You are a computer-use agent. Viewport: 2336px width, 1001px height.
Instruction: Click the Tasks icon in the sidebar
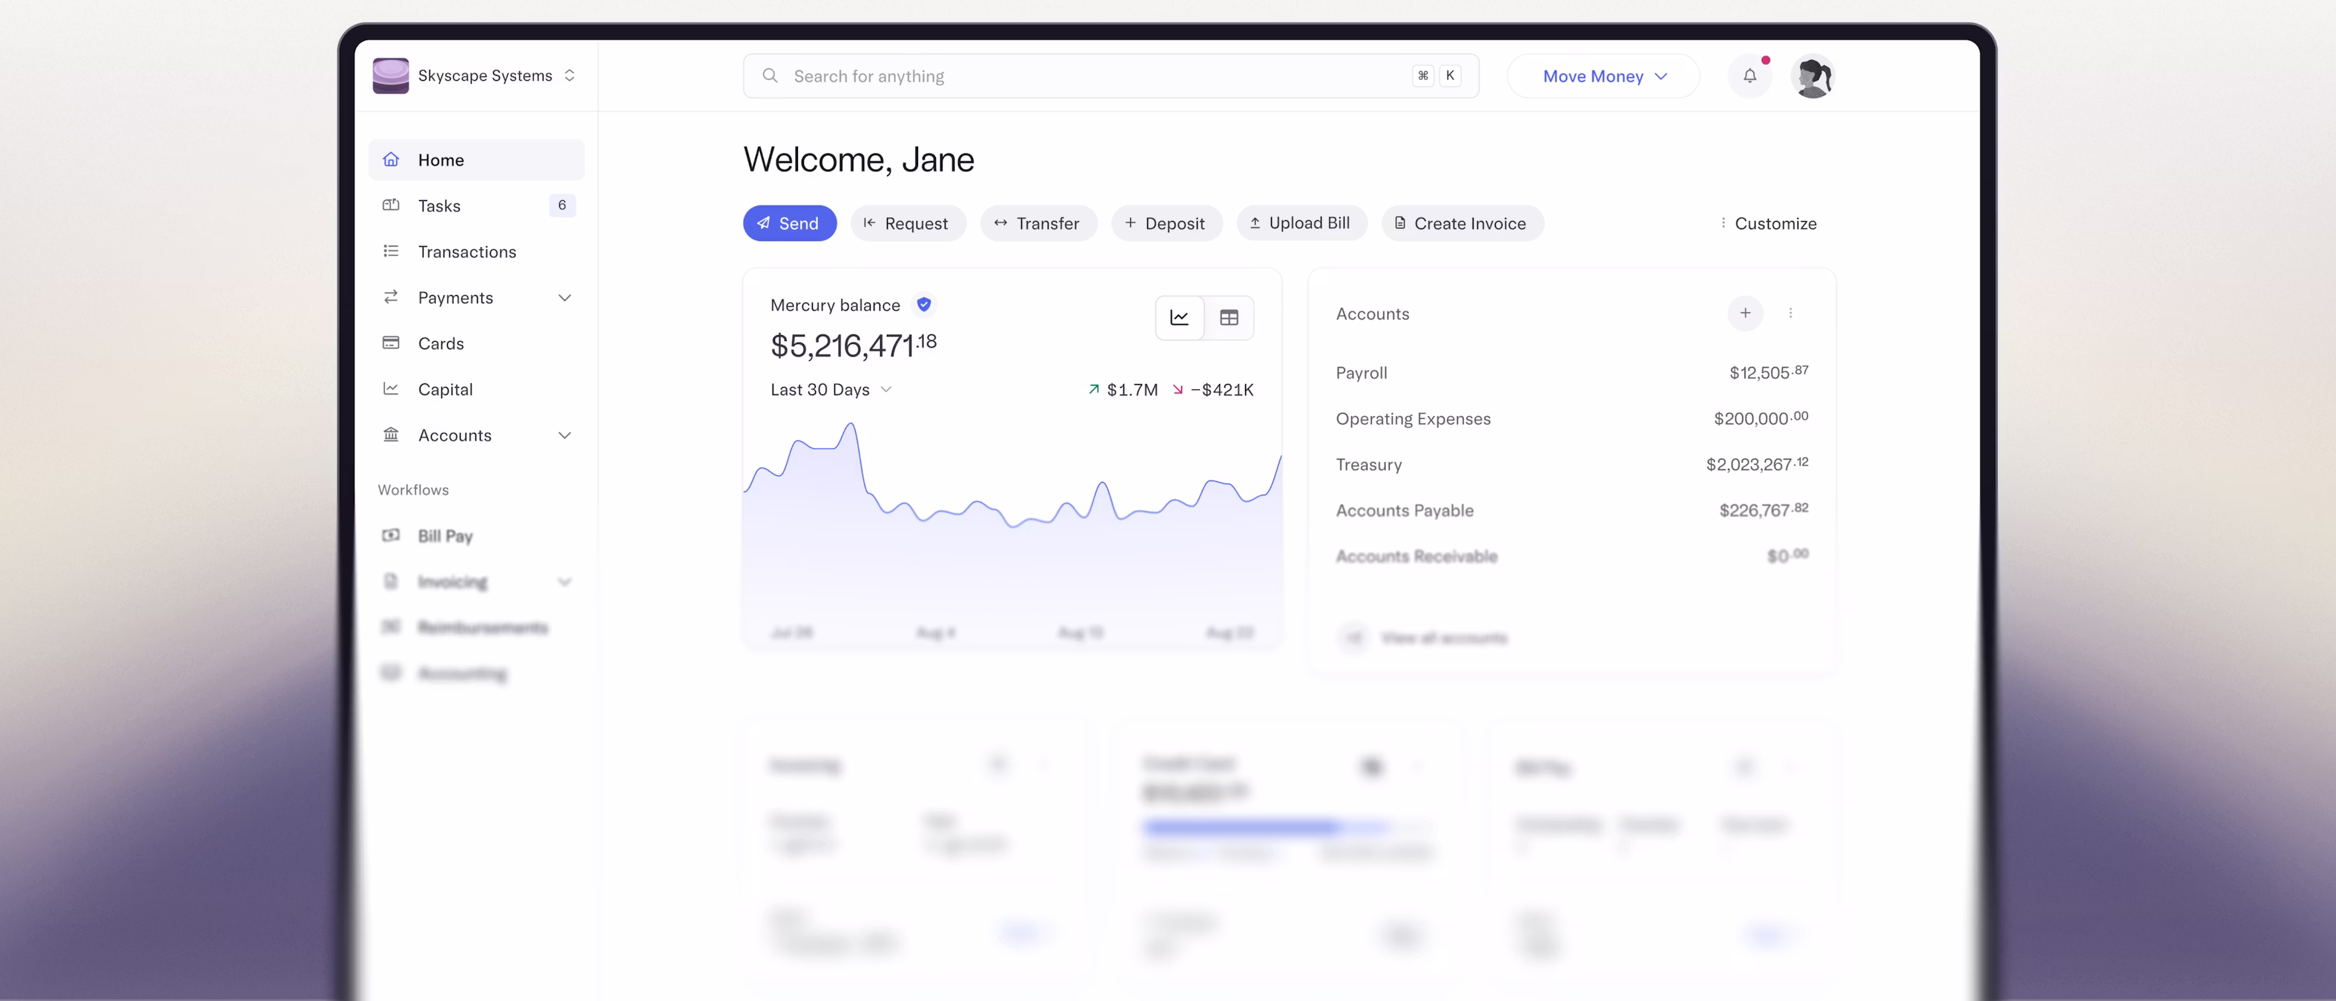pos(391,205)
